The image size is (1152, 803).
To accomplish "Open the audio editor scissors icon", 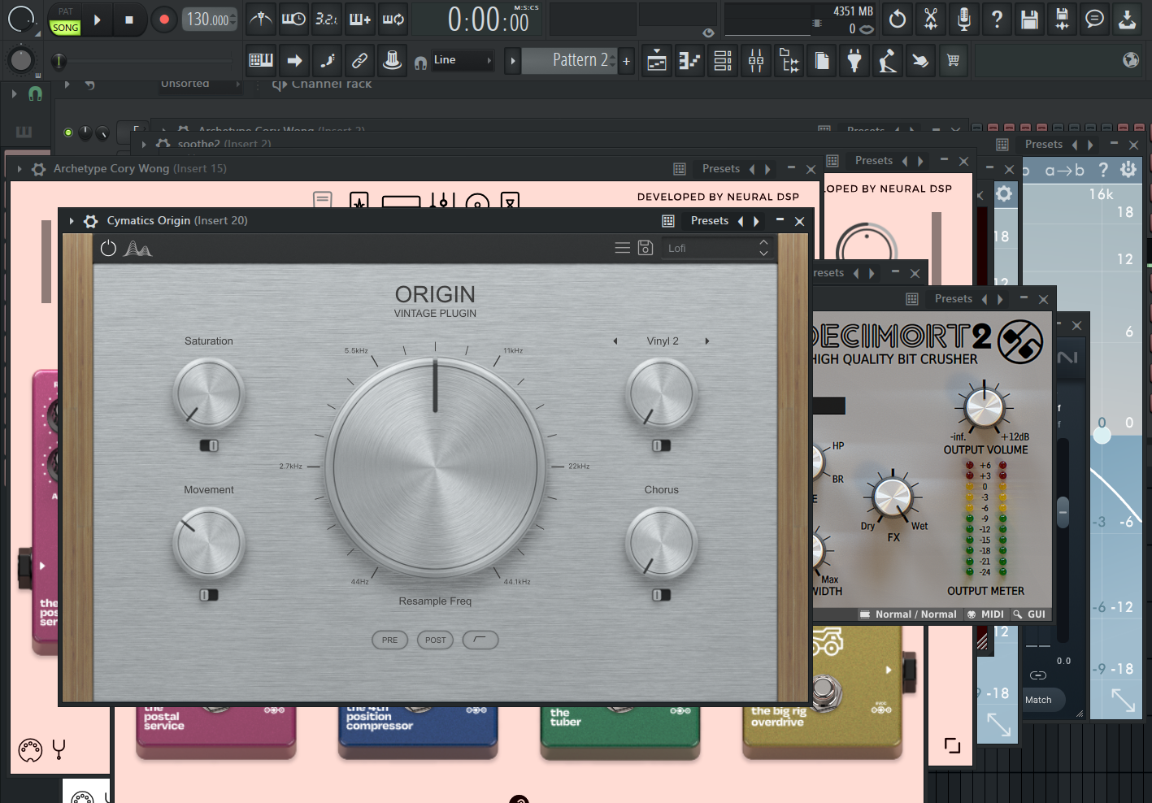I will pyautogui.click(x=931, y=19).
